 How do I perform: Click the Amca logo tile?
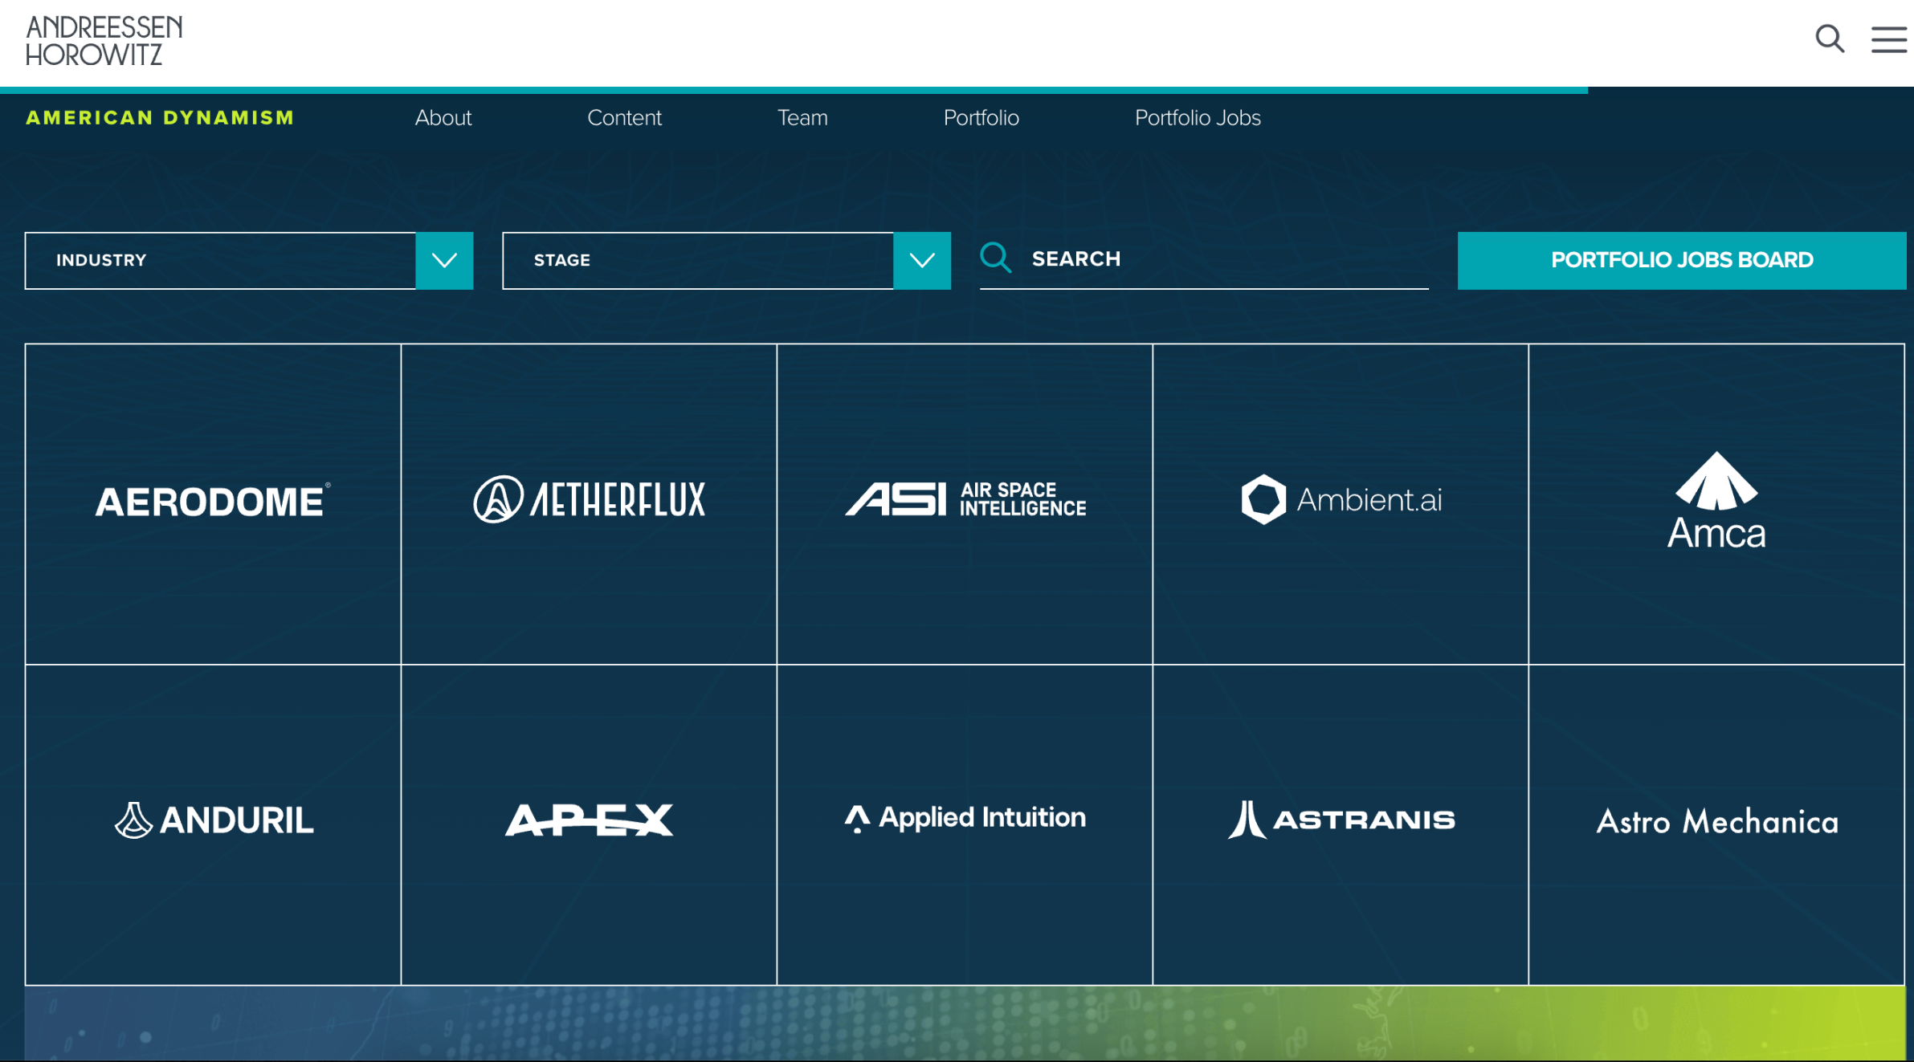click(1716, 502)
